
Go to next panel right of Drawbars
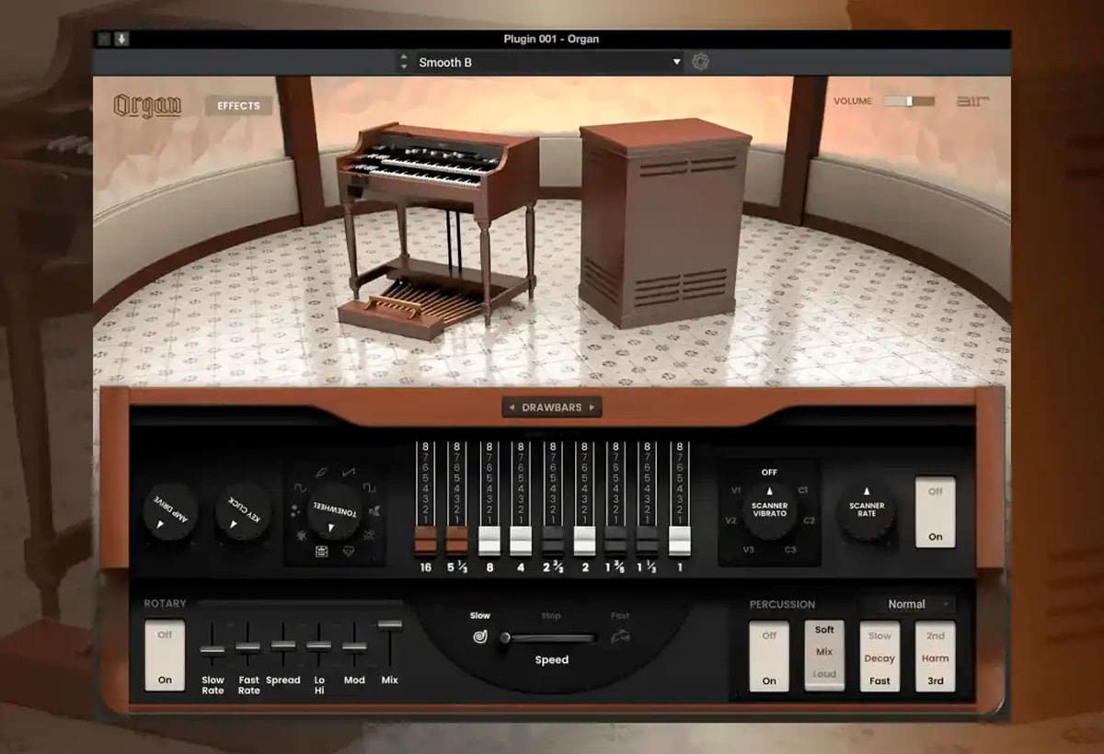click(592, 406)
